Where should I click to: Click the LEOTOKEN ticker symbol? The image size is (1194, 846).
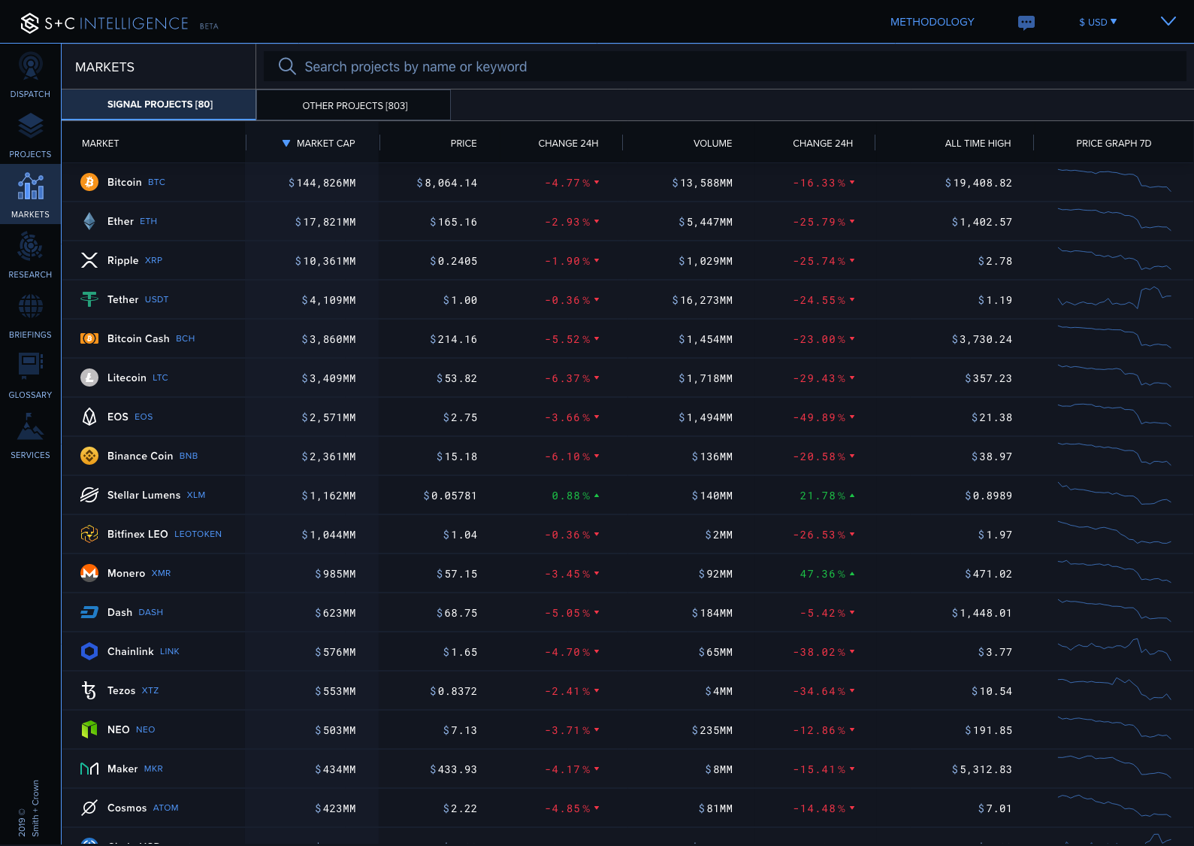pos(198,534)
